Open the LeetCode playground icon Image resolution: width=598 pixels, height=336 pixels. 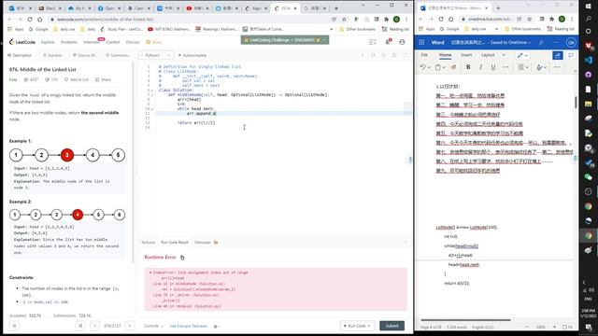tap(373, 42)
